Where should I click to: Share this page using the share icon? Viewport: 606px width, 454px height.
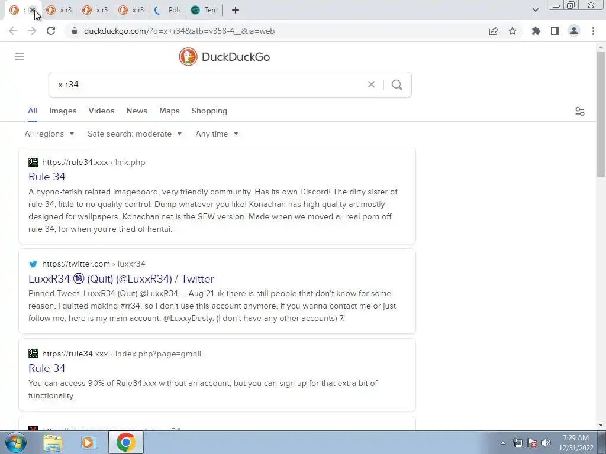point(493,31)
